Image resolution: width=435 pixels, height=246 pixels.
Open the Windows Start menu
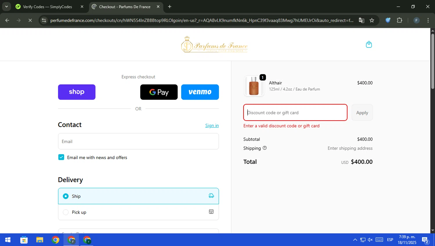pos(8,240)
